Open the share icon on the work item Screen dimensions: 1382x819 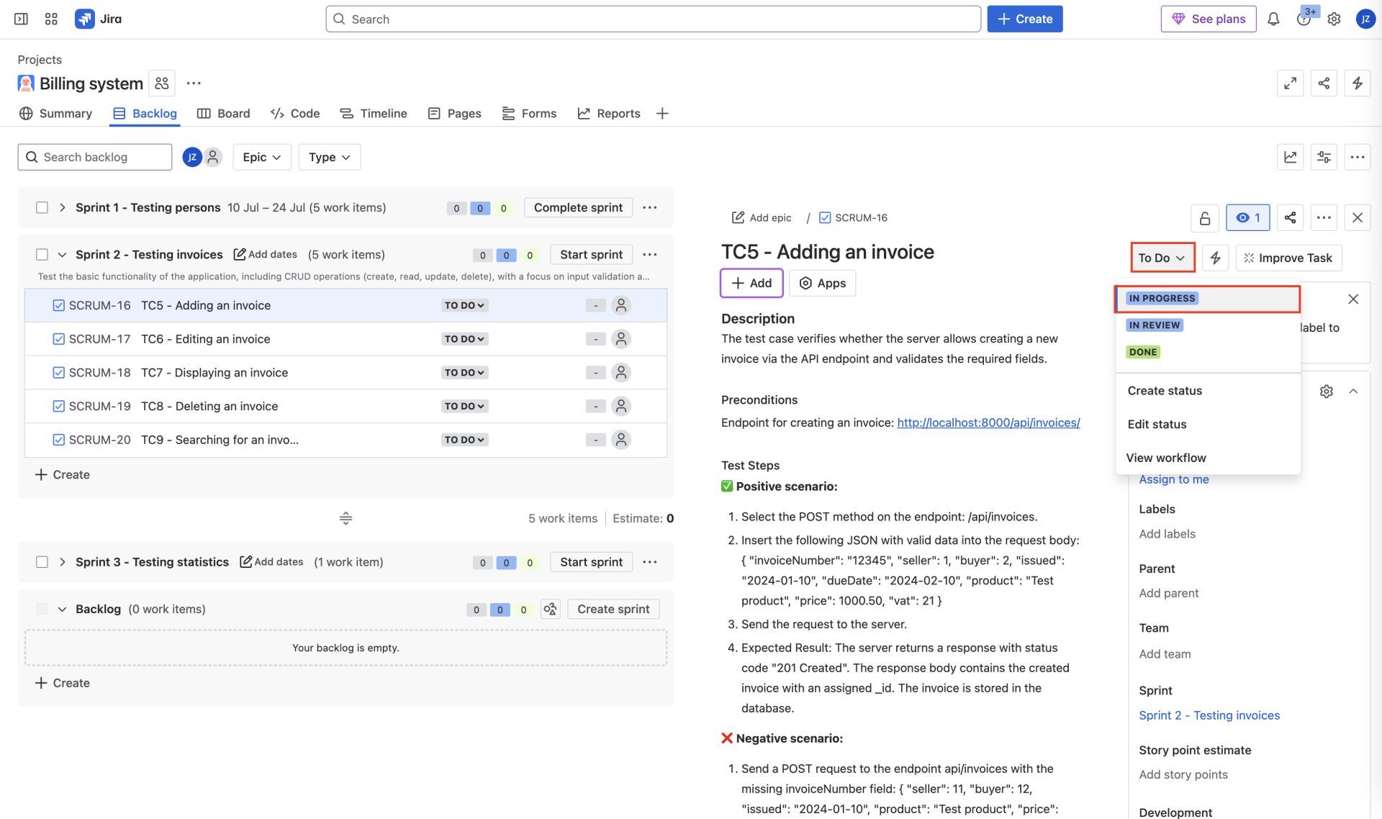pos(1290,217)
